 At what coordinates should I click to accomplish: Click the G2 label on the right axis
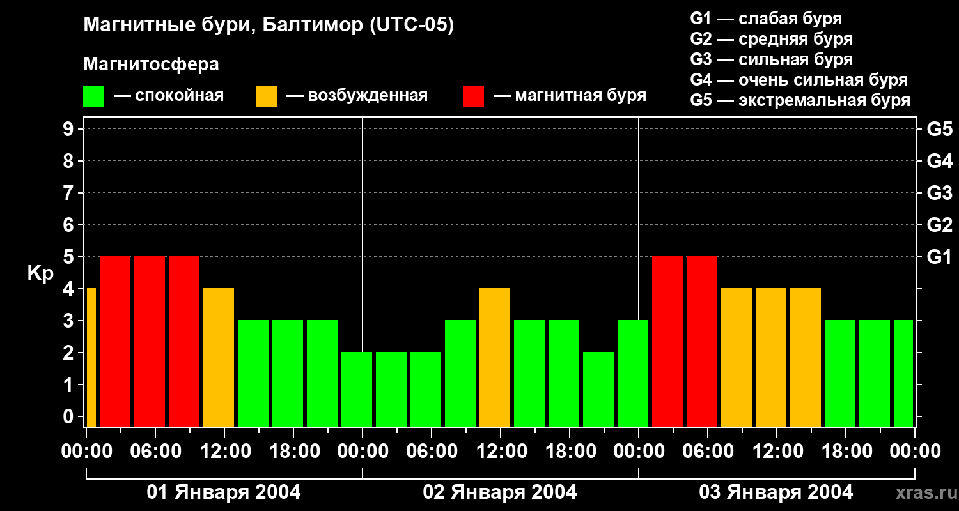(x=939, y=225)
